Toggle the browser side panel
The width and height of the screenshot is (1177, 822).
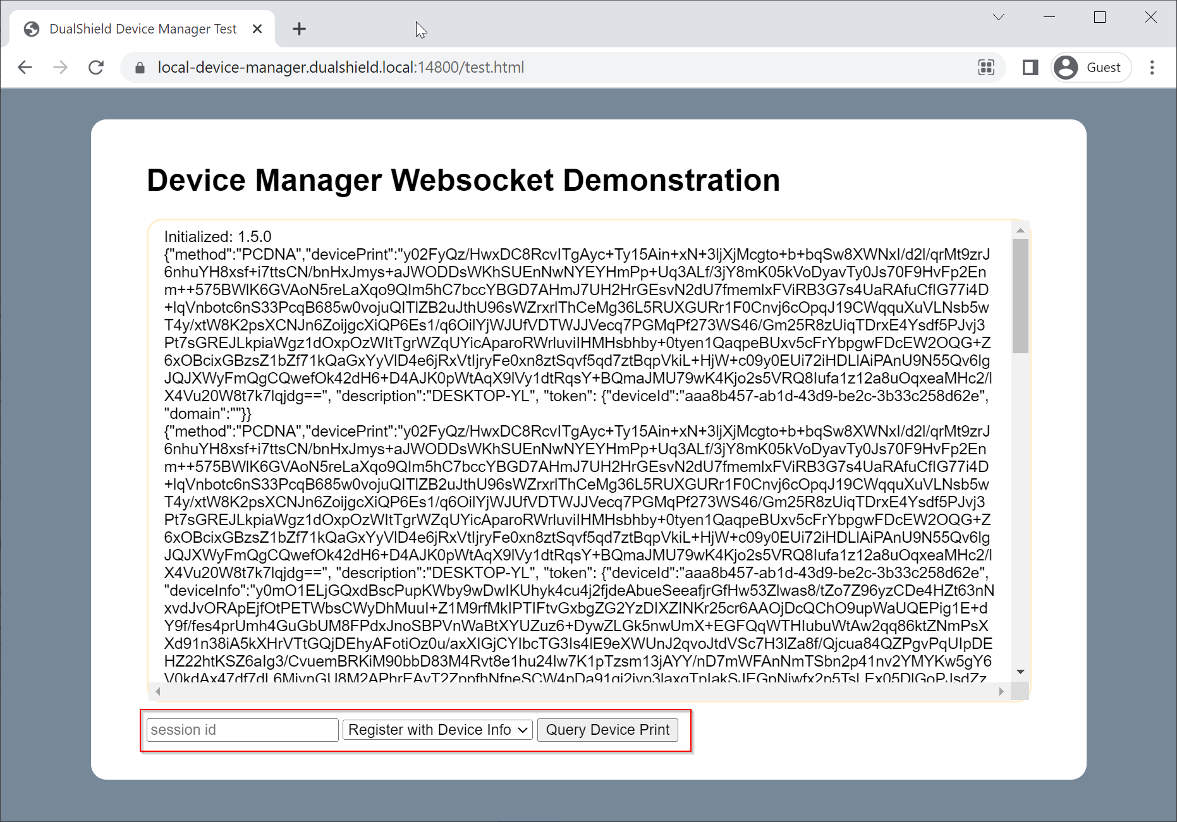pos(1030,68)
